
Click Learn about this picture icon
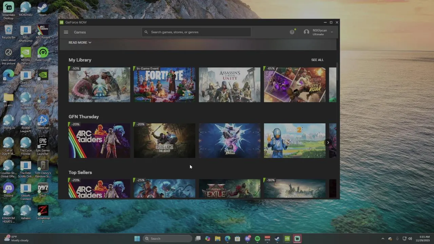click(x=8, y=56)
